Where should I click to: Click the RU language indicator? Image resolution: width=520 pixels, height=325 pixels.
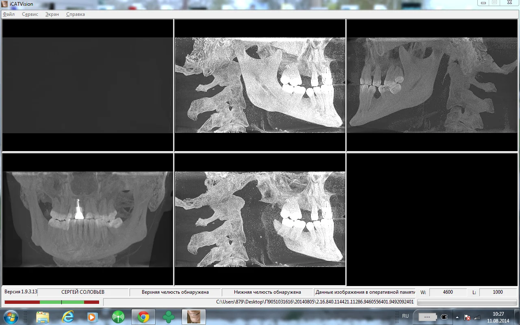coord(405,316)
